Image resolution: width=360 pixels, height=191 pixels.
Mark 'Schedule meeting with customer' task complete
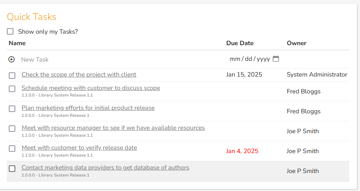coord(12,89)
